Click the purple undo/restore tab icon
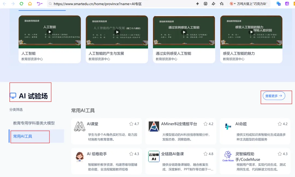The height and width of the screenshot is (177, 295). [x=39, y=4]
